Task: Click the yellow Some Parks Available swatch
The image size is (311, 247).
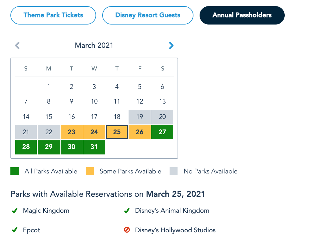Action: [90, 171]
